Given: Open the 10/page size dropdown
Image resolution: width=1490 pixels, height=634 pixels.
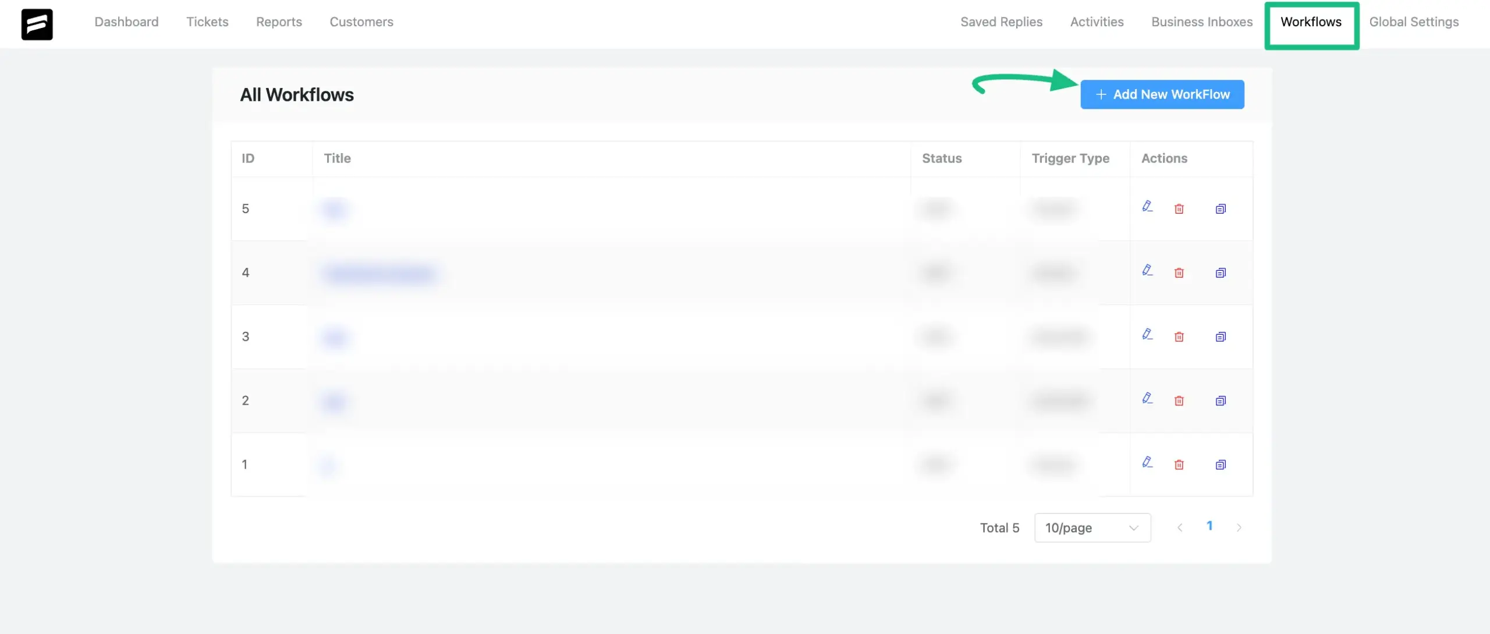Looking at the screenshot, I should [x=1092, y=527].
